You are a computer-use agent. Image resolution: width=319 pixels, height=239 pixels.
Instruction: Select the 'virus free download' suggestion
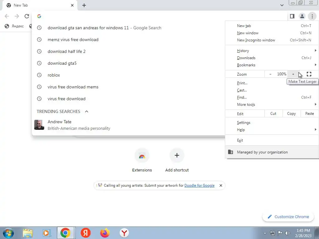(128, 99)
